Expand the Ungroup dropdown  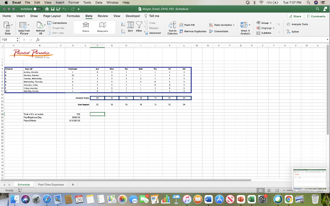(x=274, y=28)
